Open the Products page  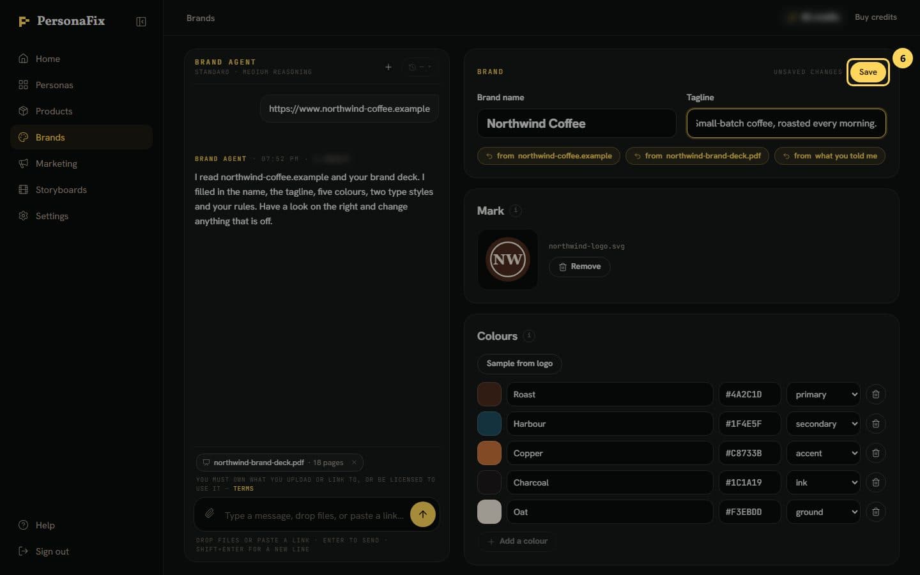click(81, 111)
